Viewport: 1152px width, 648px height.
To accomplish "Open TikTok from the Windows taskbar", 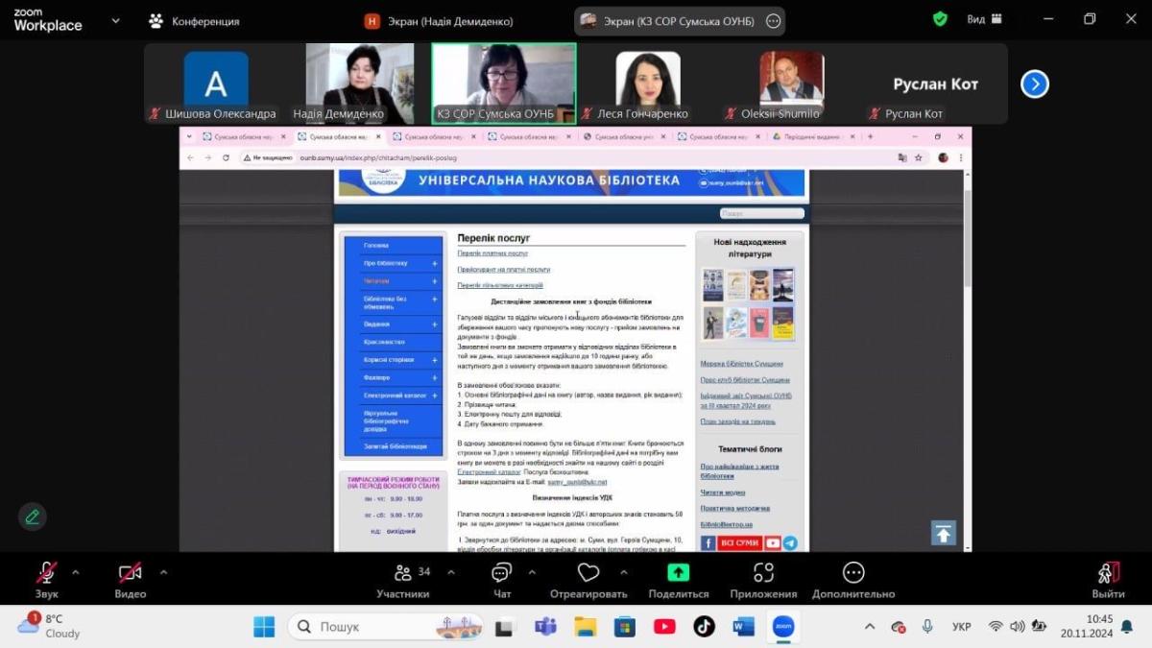I will pos(704,627).
